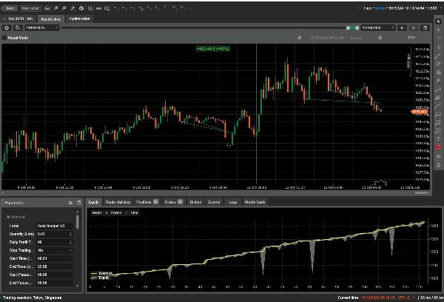The width and height of the screenshot is (444, 302).
Task: Open the backtest start date dropdown
Action: [42, 28]
